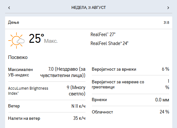Click the UV index value 7.0 text

click(51, 69)
